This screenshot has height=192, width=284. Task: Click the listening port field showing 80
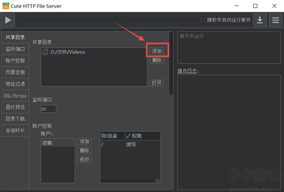click(48, 109)
